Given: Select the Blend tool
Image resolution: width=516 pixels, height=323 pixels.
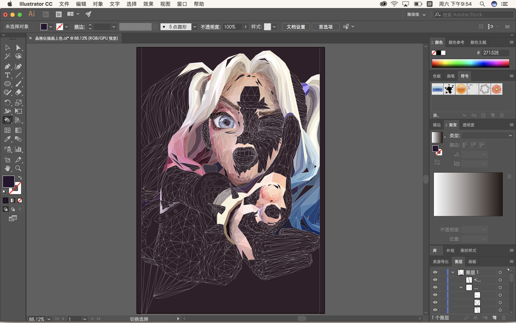Looking at the screenshot, I should 18,139.
